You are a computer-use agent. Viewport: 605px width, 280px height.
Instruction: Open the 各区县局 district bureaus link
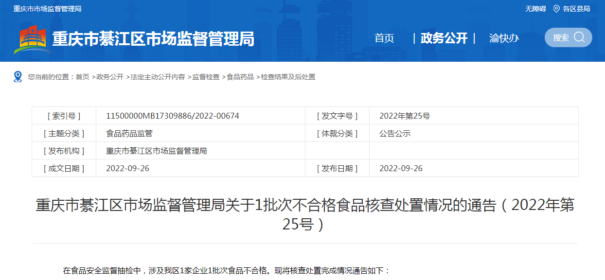[576, 9]
